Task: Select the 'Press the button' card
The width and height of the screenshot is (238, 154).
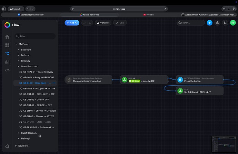Action: (200, 80)
